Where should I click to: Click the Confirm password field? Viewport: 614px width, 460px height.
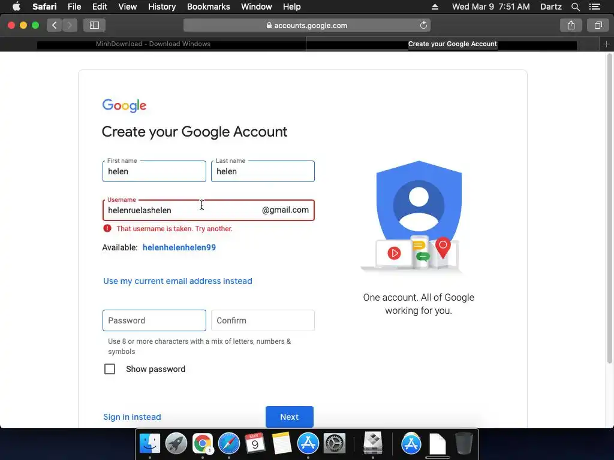263,320
